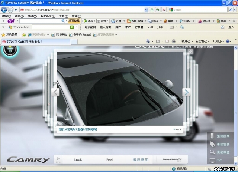Refresh the page with the green arrows icon
This screenshot has width=238, height=172.
tap(158, 10)
